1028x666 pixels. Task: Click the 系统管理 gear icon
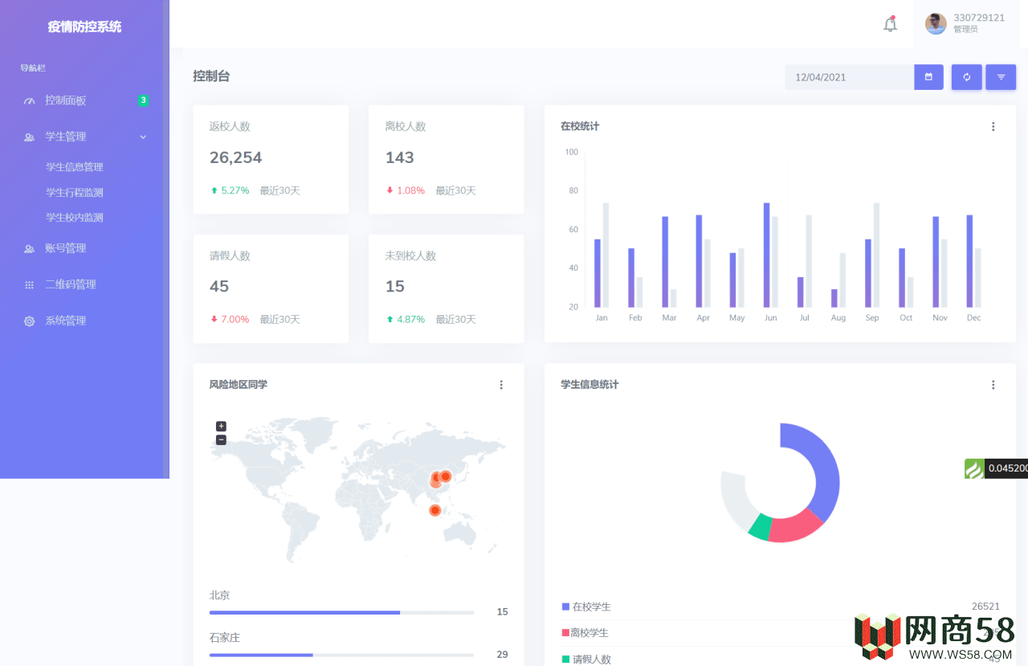point(30,321)
